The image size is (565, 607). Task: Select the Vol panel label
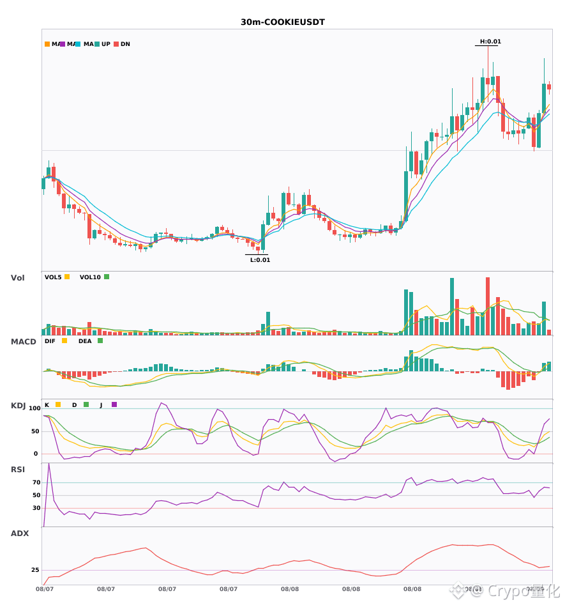17,278
